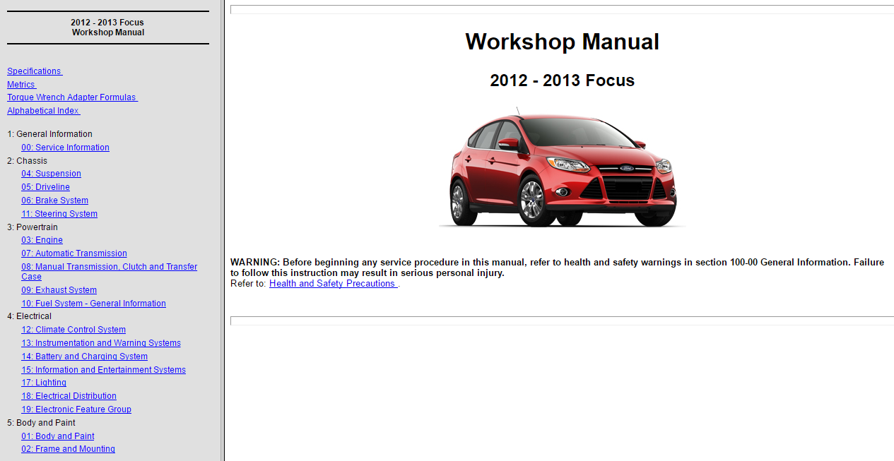Open 09: Exhaust System section

(59, 290)
